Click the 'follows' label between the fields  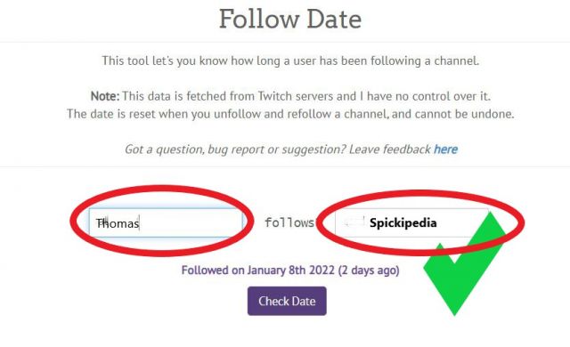289,222
